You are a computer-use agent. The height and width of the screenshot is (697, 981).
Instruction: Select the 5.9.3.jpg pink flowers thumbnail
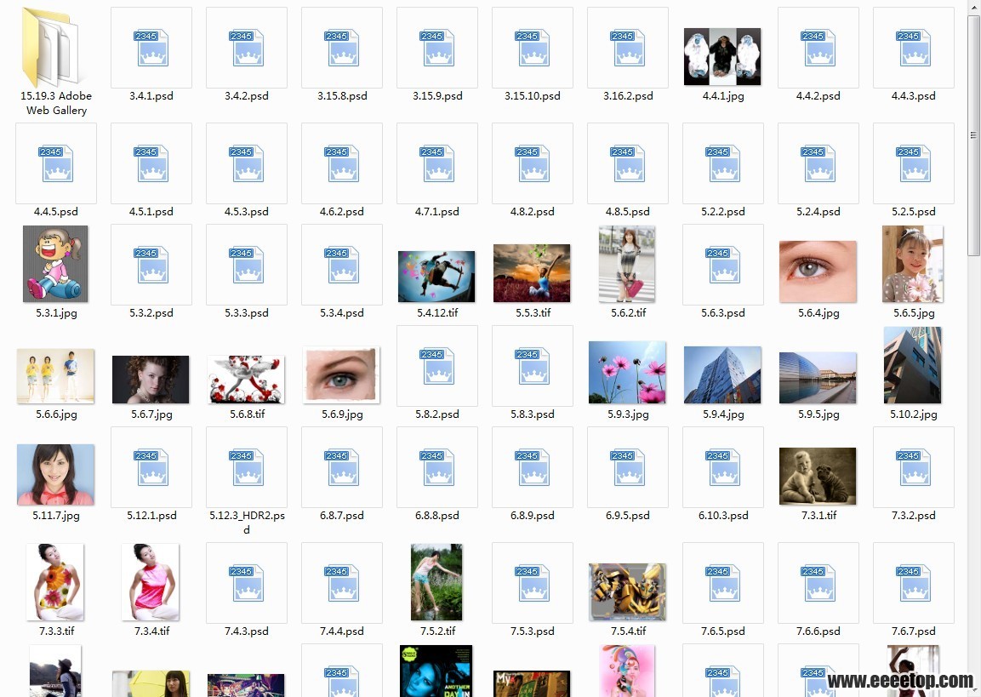coord(627,372)
